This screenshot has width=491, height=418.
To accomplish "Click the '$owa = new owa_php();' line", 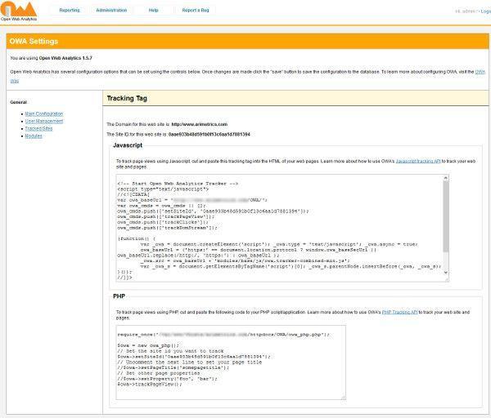I will click(148, 345).
